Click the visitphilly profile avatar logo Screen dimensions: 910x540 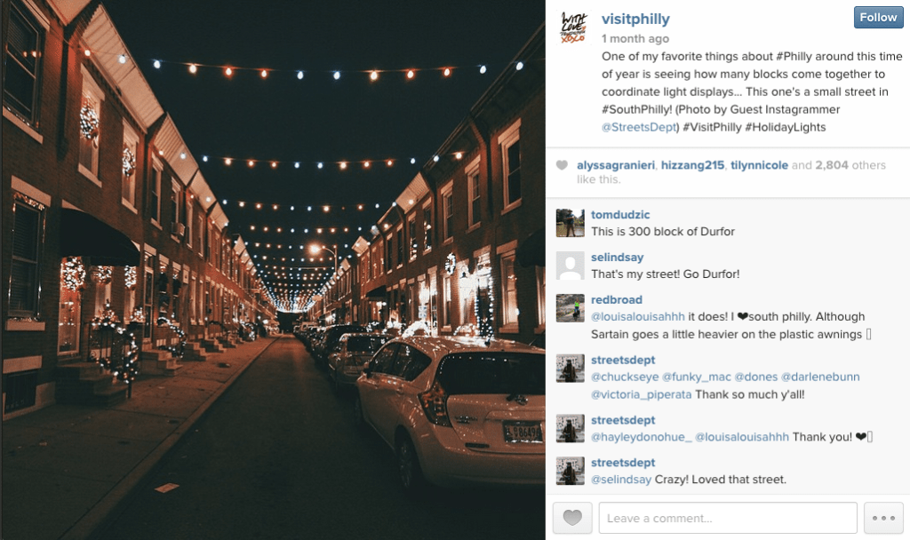(x=573, y=28)
